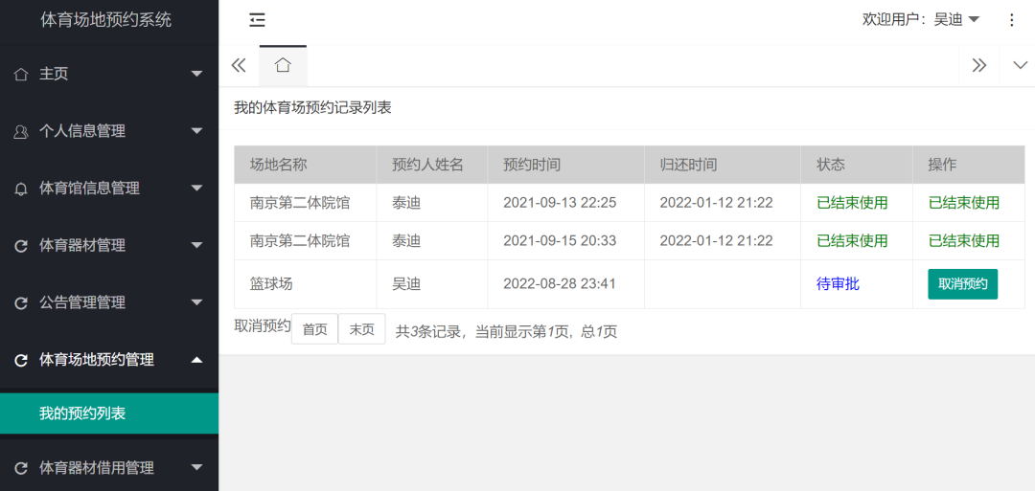Click the refresh icon beside 体育器材管理

(x=21, y=246)
